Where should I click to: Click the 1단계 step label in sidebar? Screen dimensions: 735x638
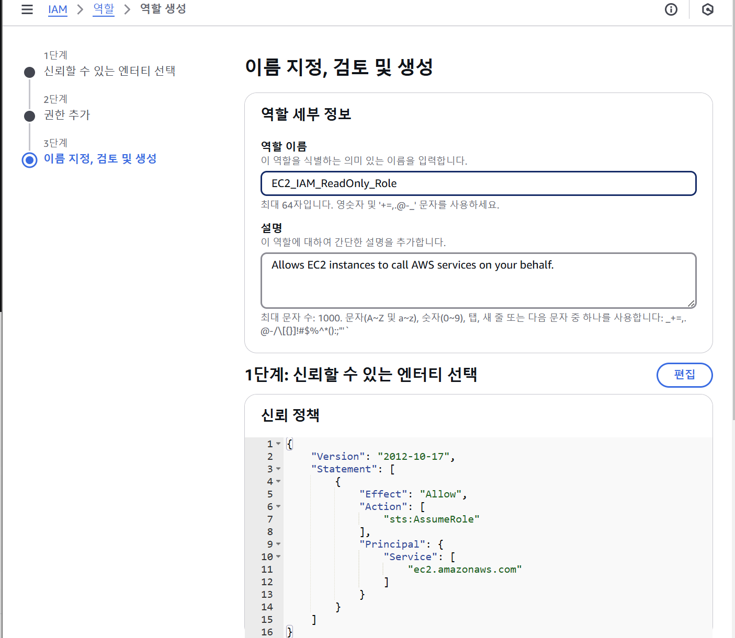point(55,55)
